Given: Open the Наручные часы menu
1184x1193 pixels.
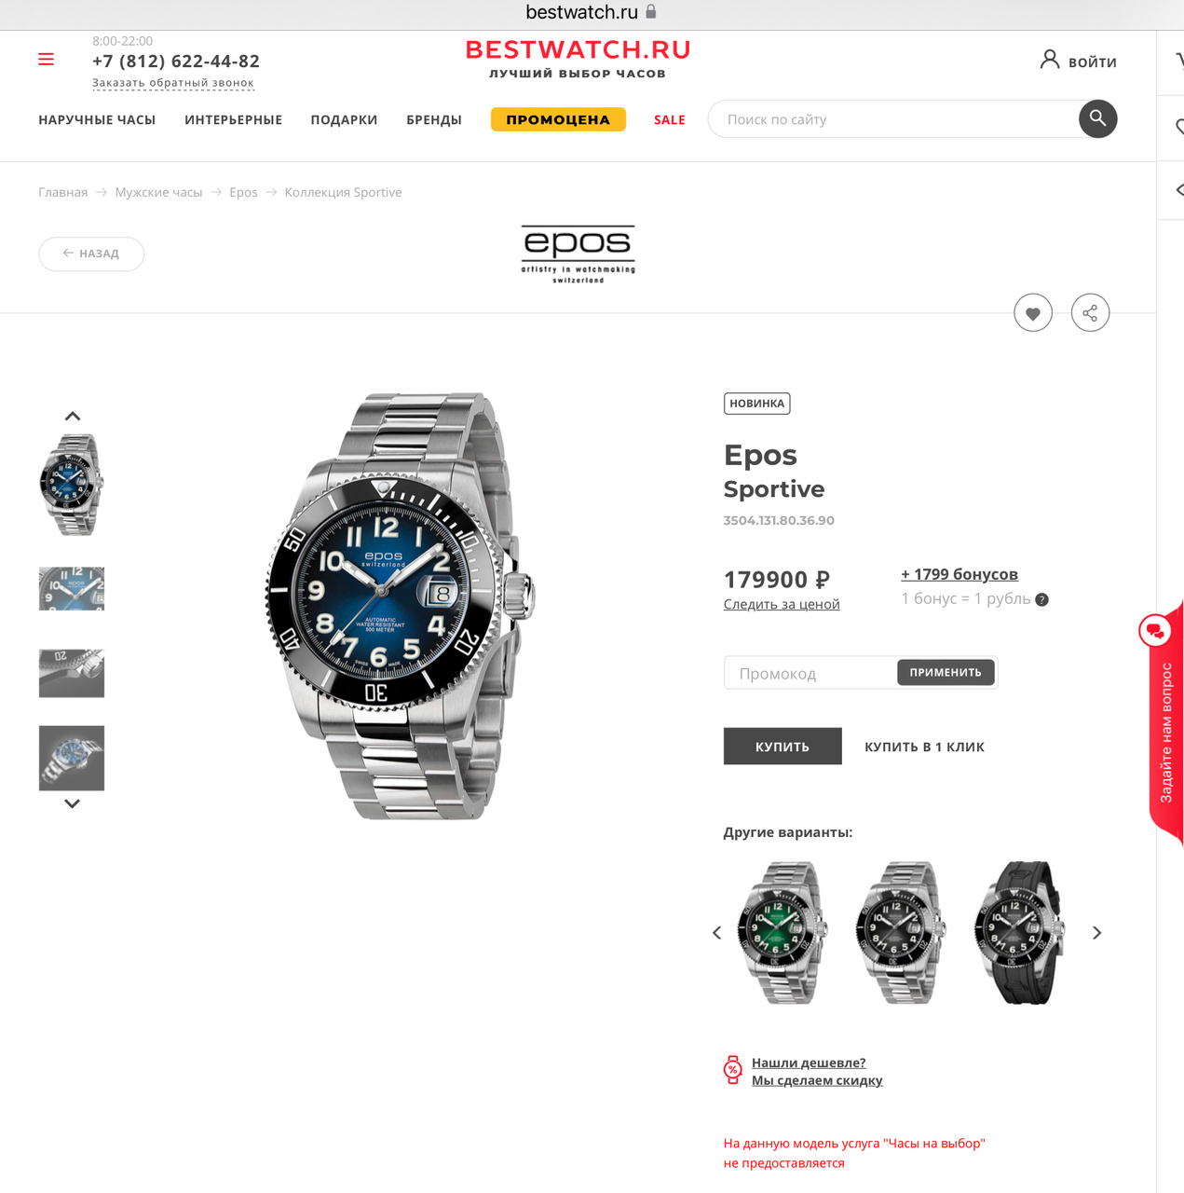Looking at the screenshot, I should tap(97, 119).
